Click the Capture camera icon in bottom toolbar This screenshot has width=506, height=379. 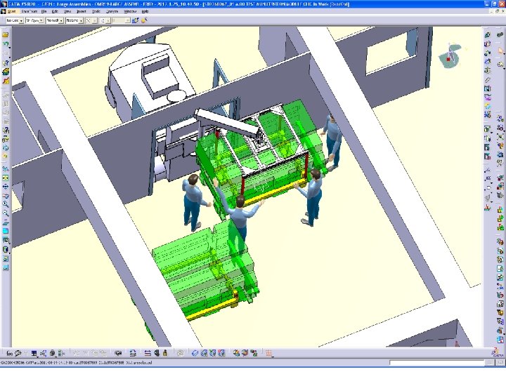pos(118,354)
